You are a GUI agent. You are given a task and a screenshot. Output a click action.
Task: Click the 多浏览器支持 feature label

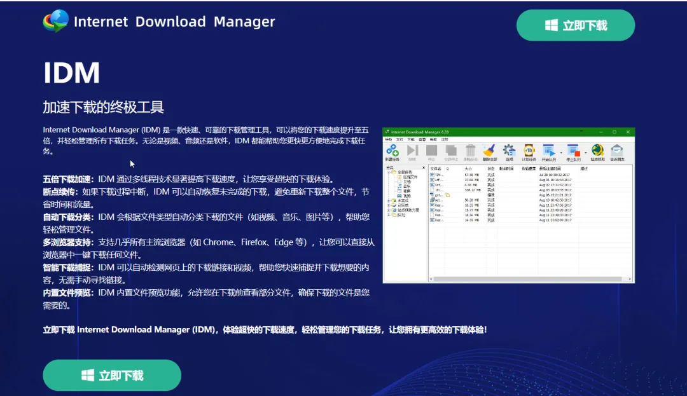pos(68,242)
